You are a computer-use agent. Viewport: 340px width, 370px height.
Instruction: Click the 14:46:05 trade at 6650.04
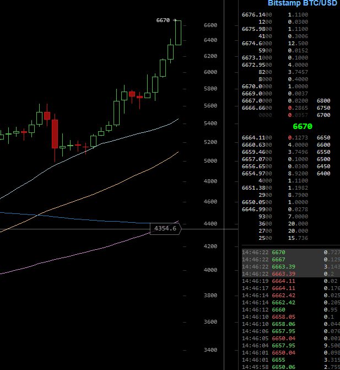(291, 339)
